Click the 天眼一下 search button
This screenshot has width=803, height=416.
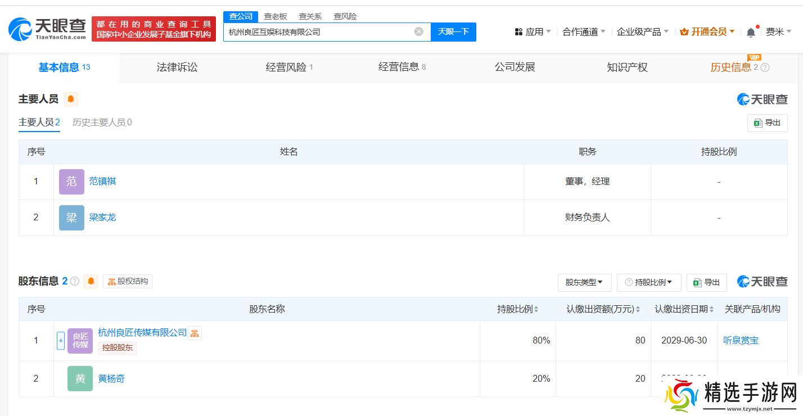[453, 32]
